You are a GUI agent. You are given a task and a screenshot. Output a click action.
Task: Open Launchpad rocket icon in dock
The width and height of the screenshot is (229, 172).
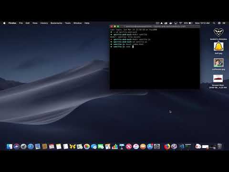[23, 146]
